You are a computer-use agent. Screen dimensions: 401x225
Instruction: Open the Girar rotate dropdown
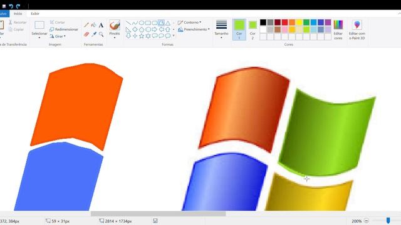[58, 36]
